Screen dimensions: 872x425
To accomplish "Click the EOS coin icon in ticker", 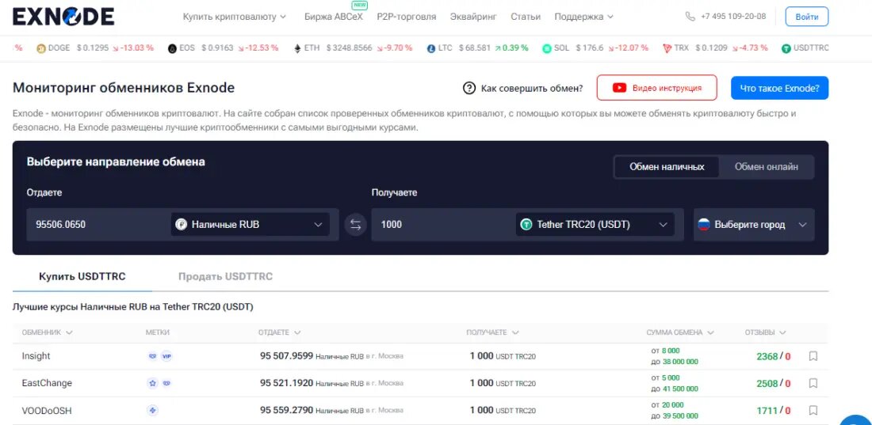I will pos(172,48).
